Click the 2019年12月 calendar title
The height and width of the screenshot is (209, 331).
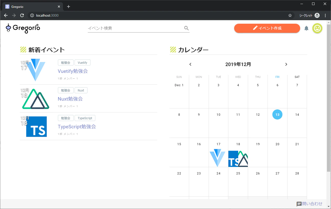tap(238, 64)
